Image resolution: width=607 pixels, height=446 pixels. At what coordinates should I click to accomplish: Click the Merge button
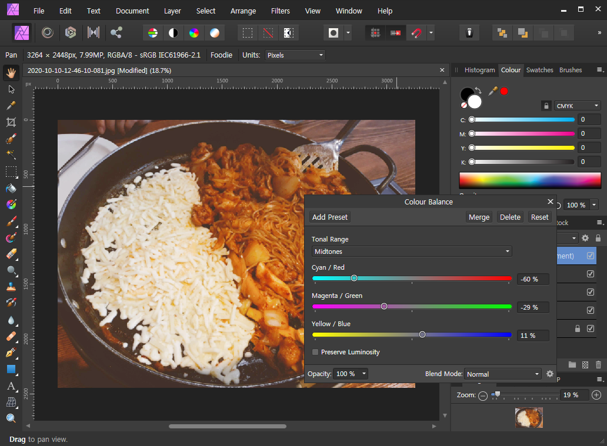[x=479, y=217]
